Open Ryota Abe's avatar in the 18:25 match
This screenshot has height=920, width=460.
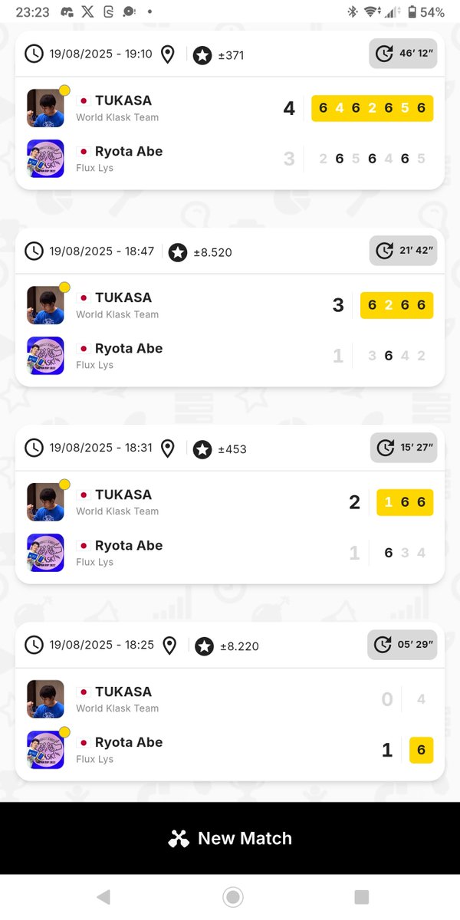(45, 750)
